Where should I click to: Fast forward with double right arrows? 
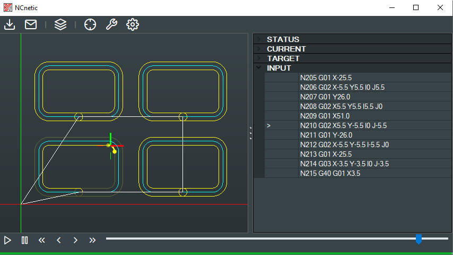[92, 240]
